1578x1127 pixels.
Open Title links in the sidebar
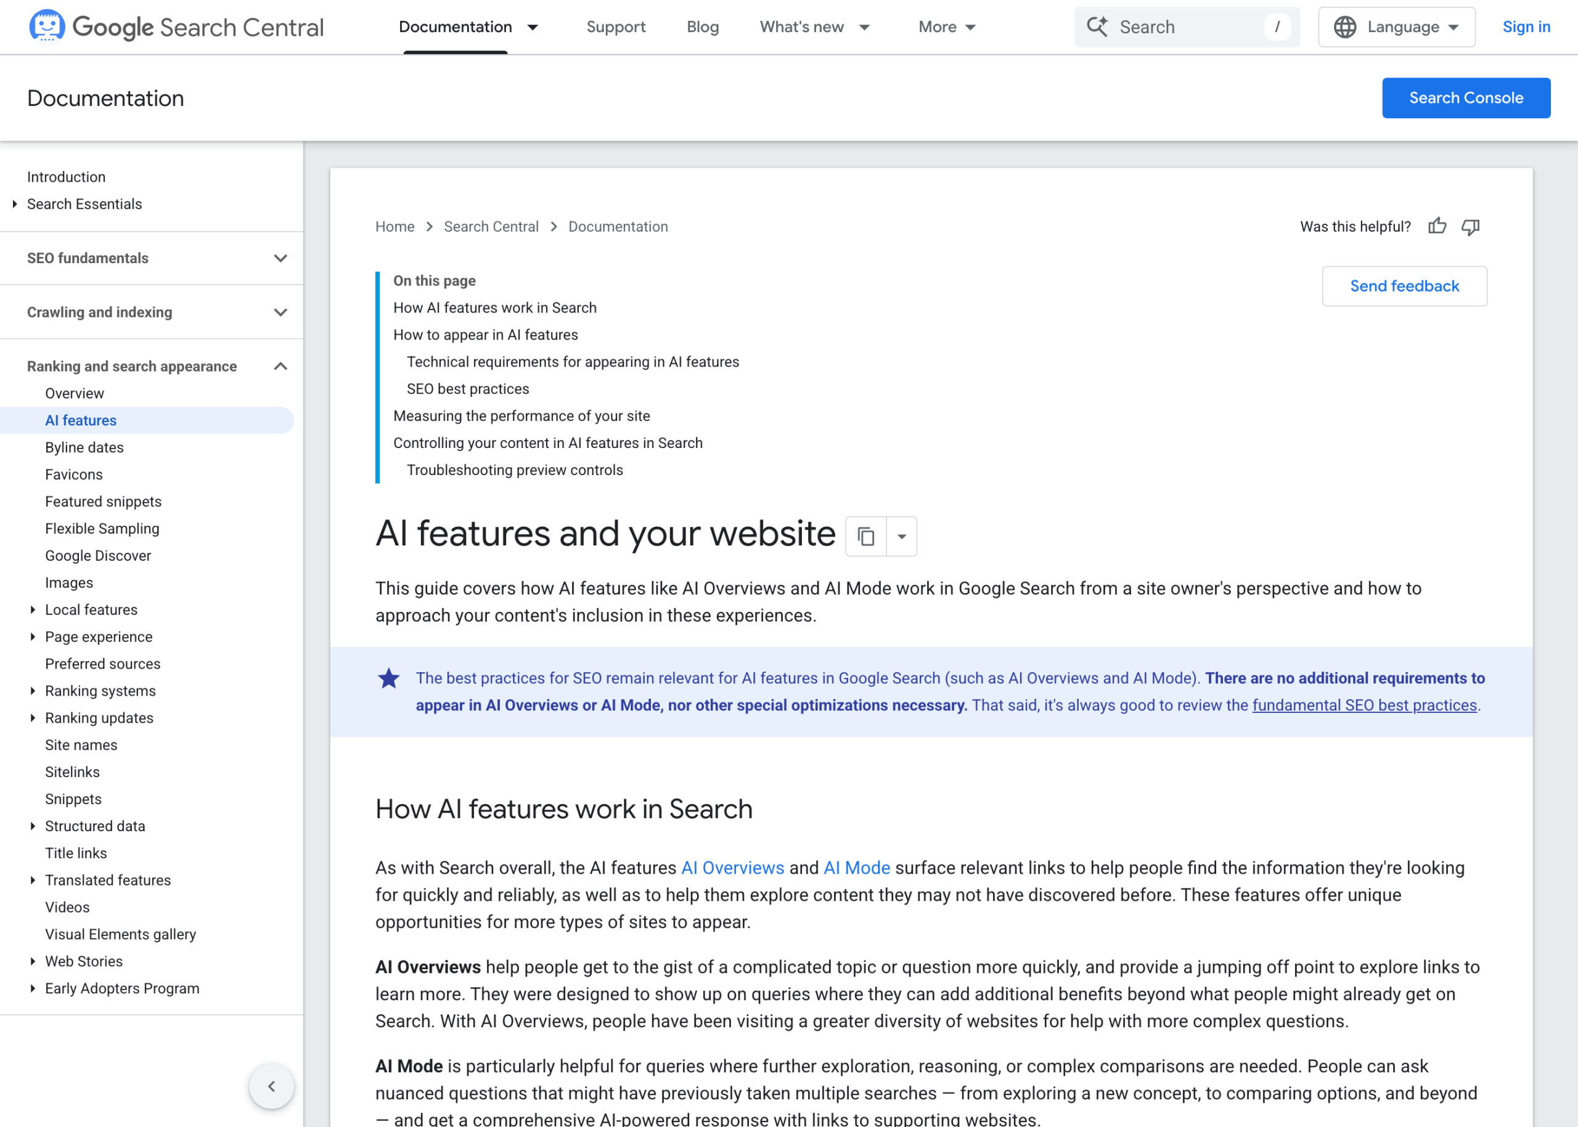point(76,853)
